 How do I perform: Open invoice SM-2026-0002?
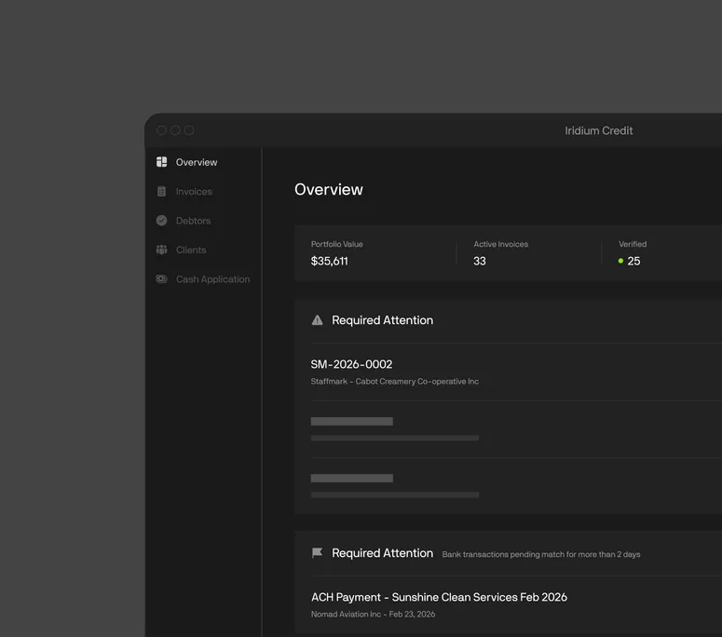[351, 364]
